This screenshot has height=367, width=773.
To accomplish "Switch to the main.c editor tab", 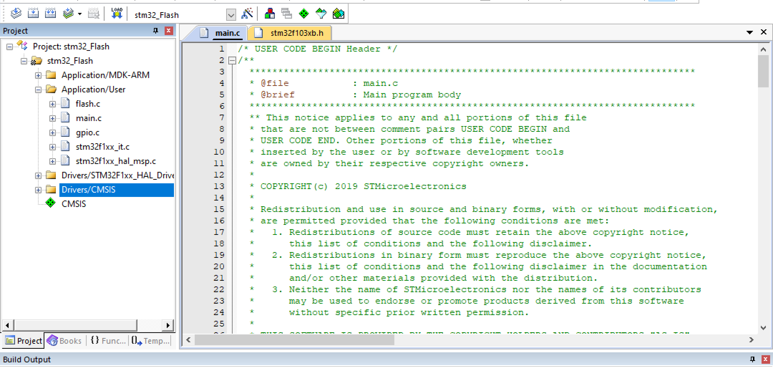I will (x=227, y=33).
